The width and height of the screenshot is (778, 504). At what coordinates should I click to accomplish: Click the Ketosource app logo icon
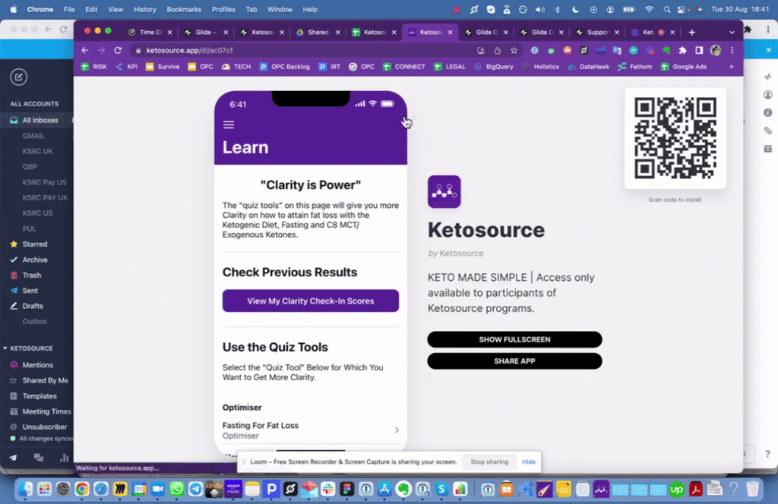pos(444,192)
